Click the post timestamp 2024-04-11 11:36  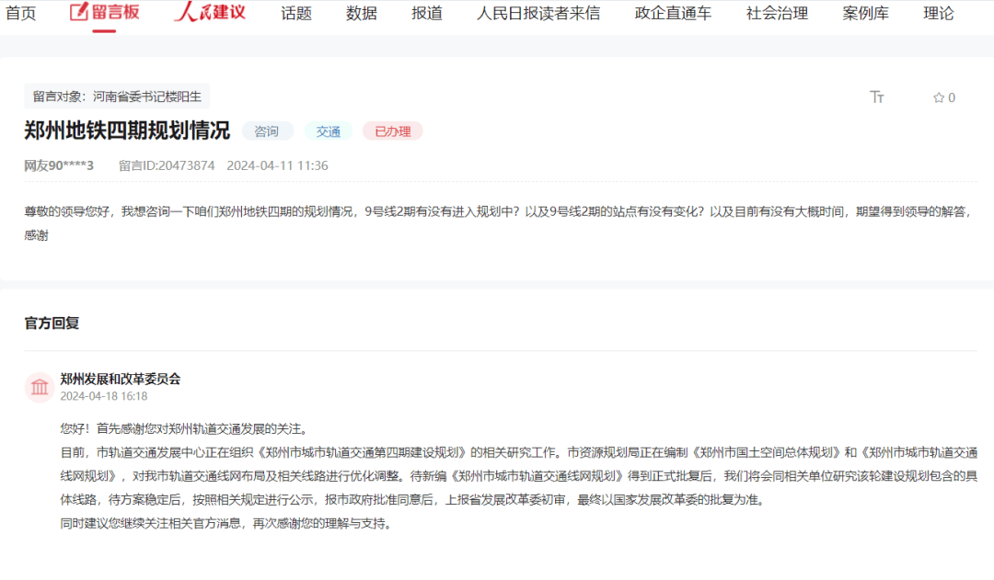point(277,165)
